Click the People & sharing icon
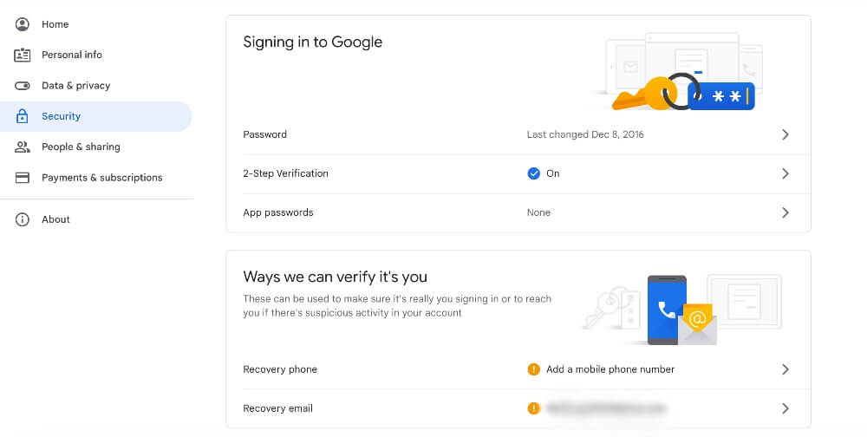867x437 pixels. (23, 147)
